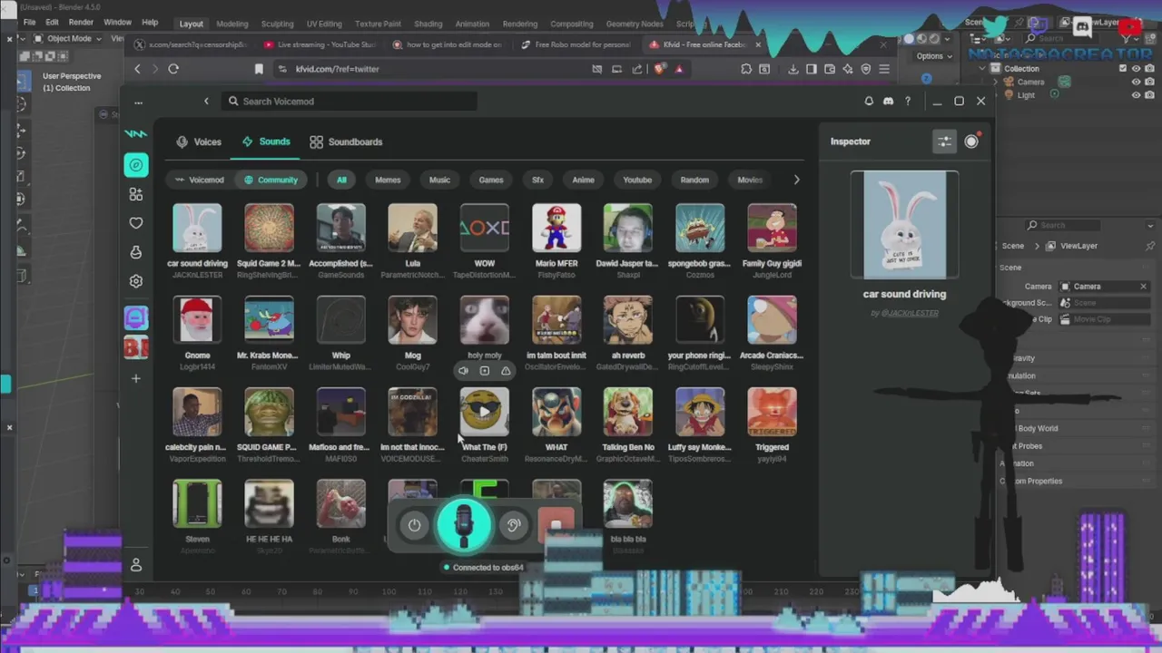Switch to the Sounds tab
The width and height of the screenshot is (1162, 653).
(266, 141)
